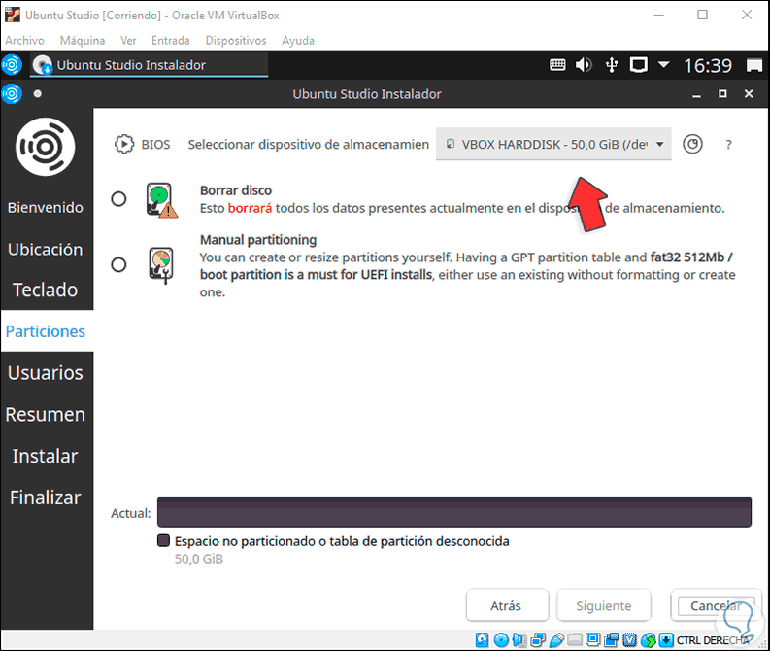
Task: Open the VBOX HARDDISK storage device dropdown
Action: click(553, 145)
